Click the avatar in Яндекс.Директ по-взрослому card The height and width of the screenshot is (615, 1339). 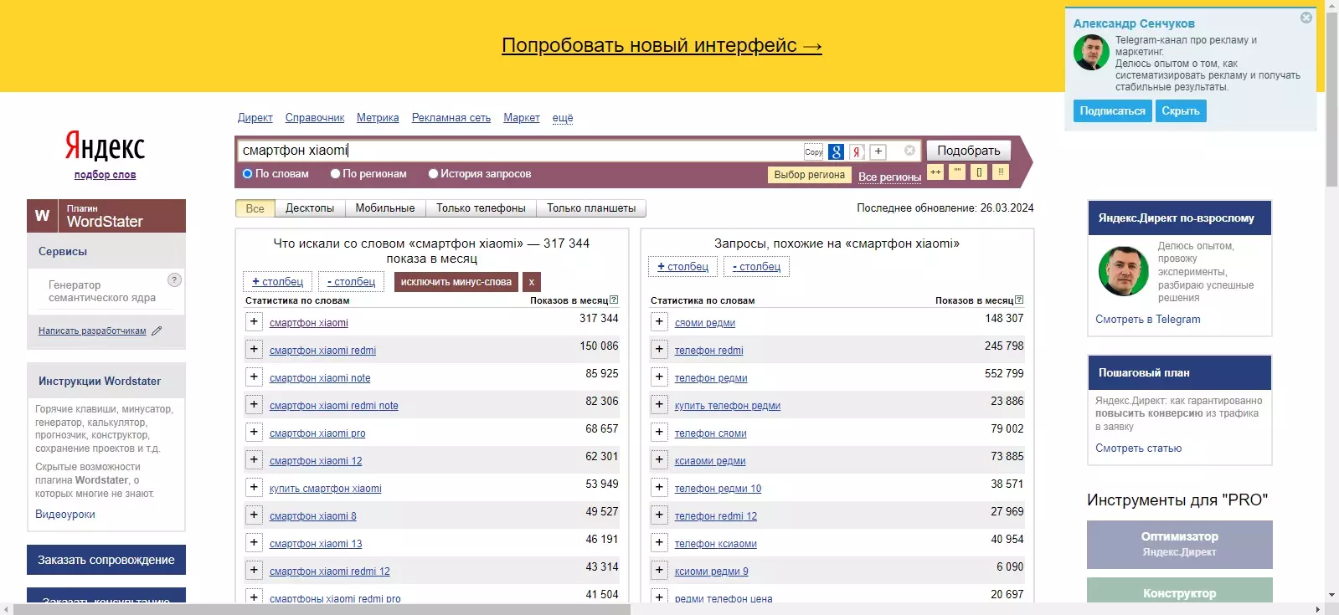click(1123, 271)
